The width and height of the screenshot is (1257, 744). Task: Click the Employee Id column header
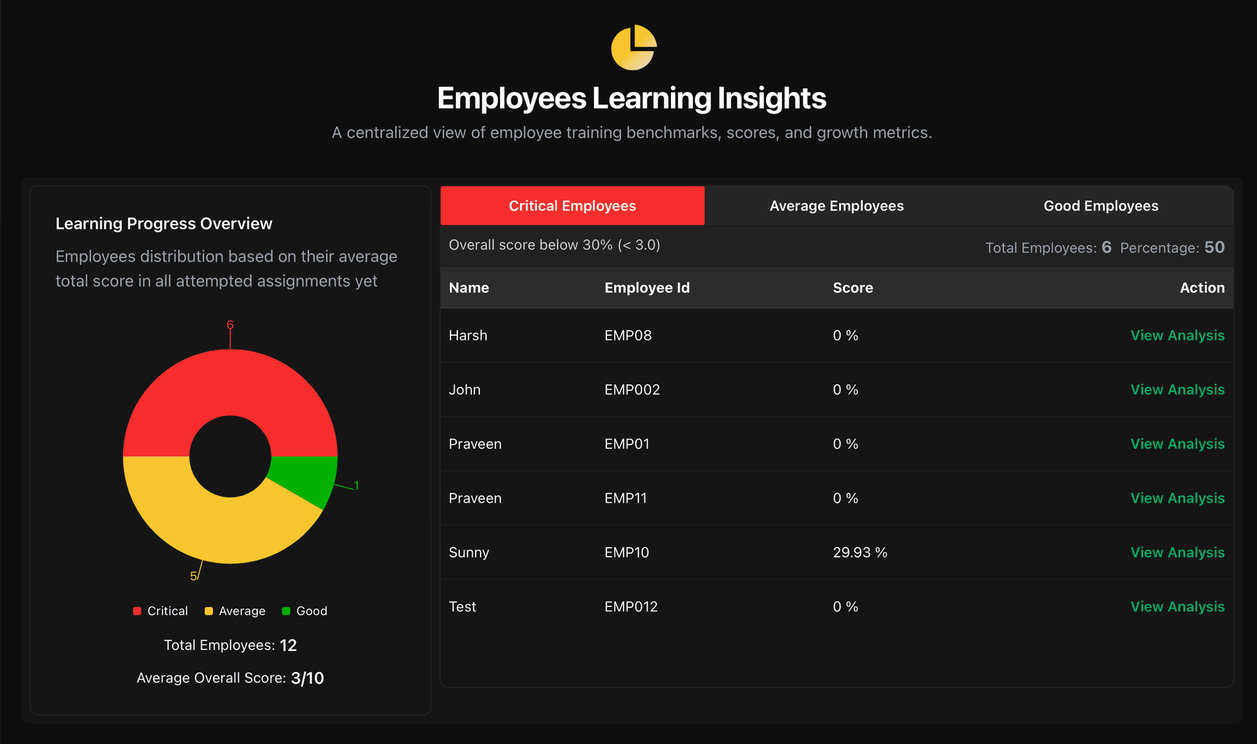pyautogui.click(x=647, y=288)
